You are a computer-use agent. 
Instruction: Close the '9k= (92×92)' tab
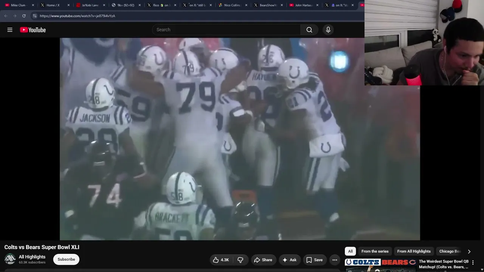[140, 5]
